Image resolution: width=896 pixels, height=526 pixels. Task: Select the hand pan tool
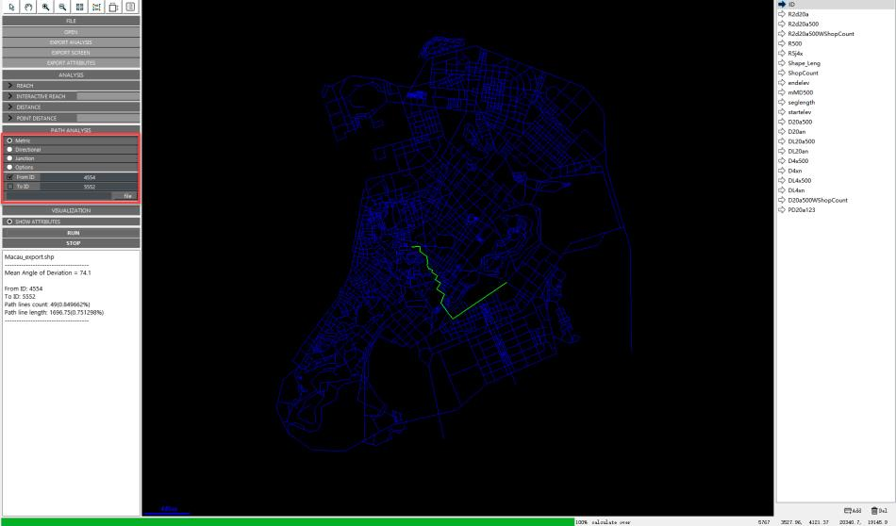[28, 7]
